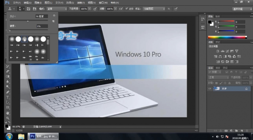This screenshot has height=140, width=253.
Task: Open brush picker gear settings menu
Action: point(54,16)
